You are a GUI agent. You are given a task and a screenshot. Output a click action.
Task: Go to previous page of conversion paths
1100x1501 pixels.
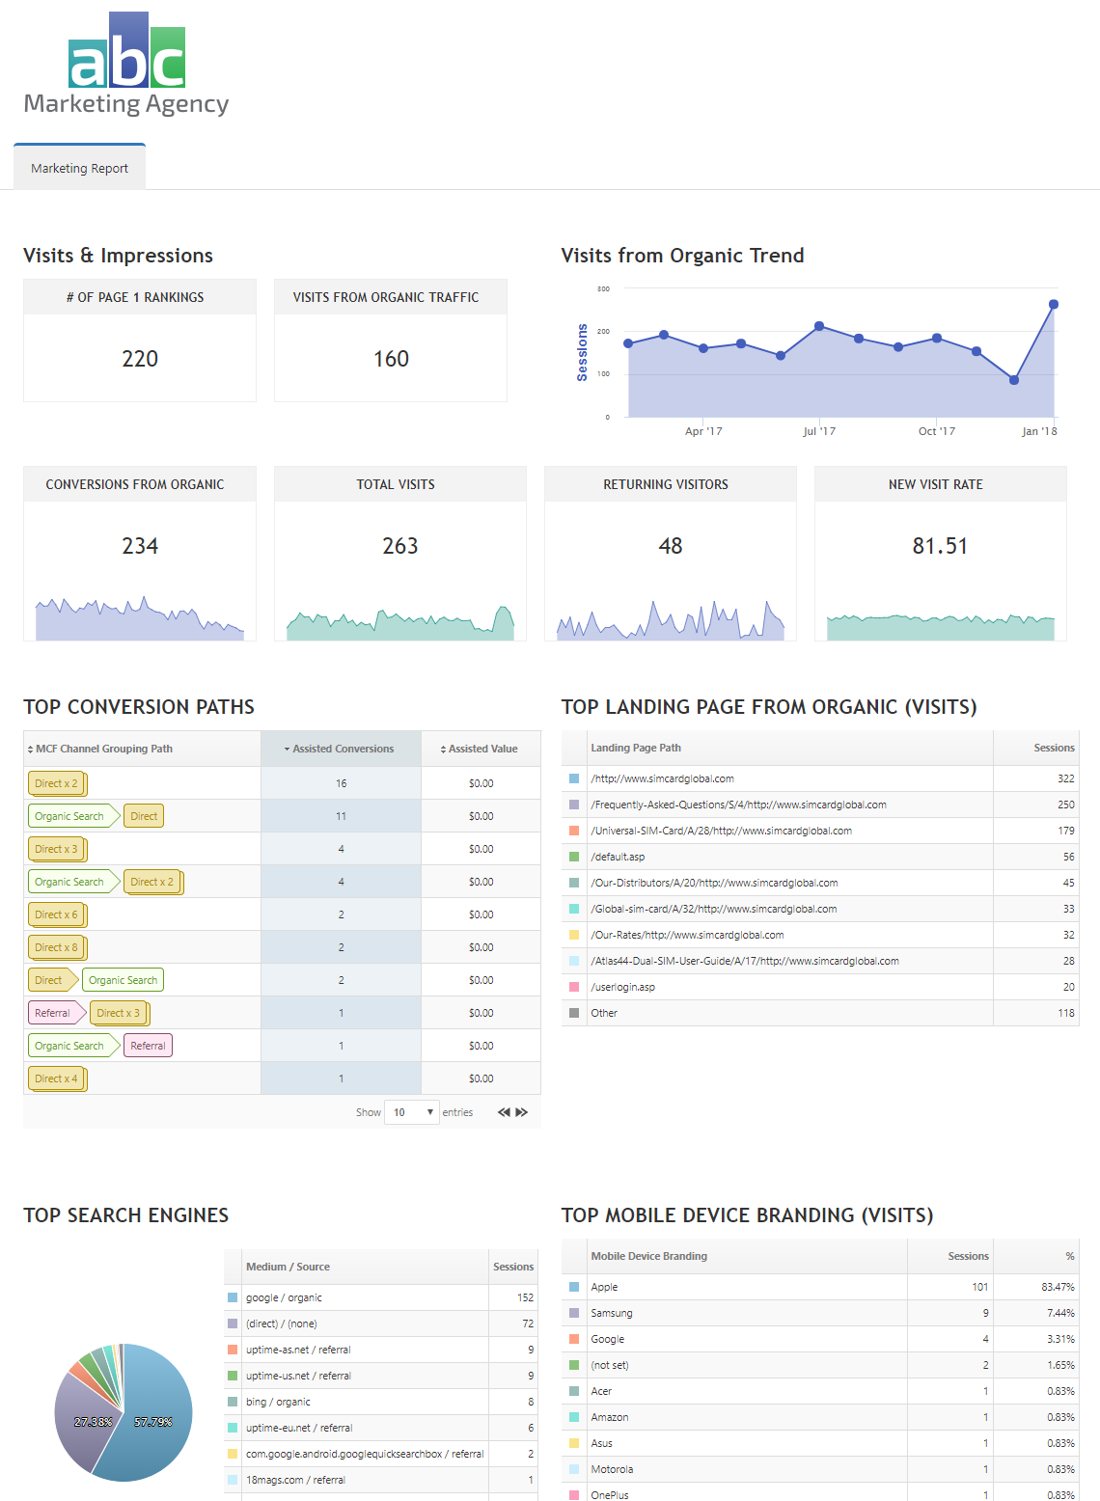click(x=504, y=1112)
